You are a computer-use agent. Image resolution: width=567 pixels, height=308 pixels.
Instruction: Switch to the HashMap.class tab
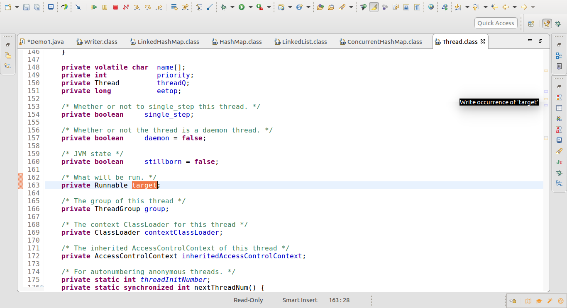tap(240, 42)
